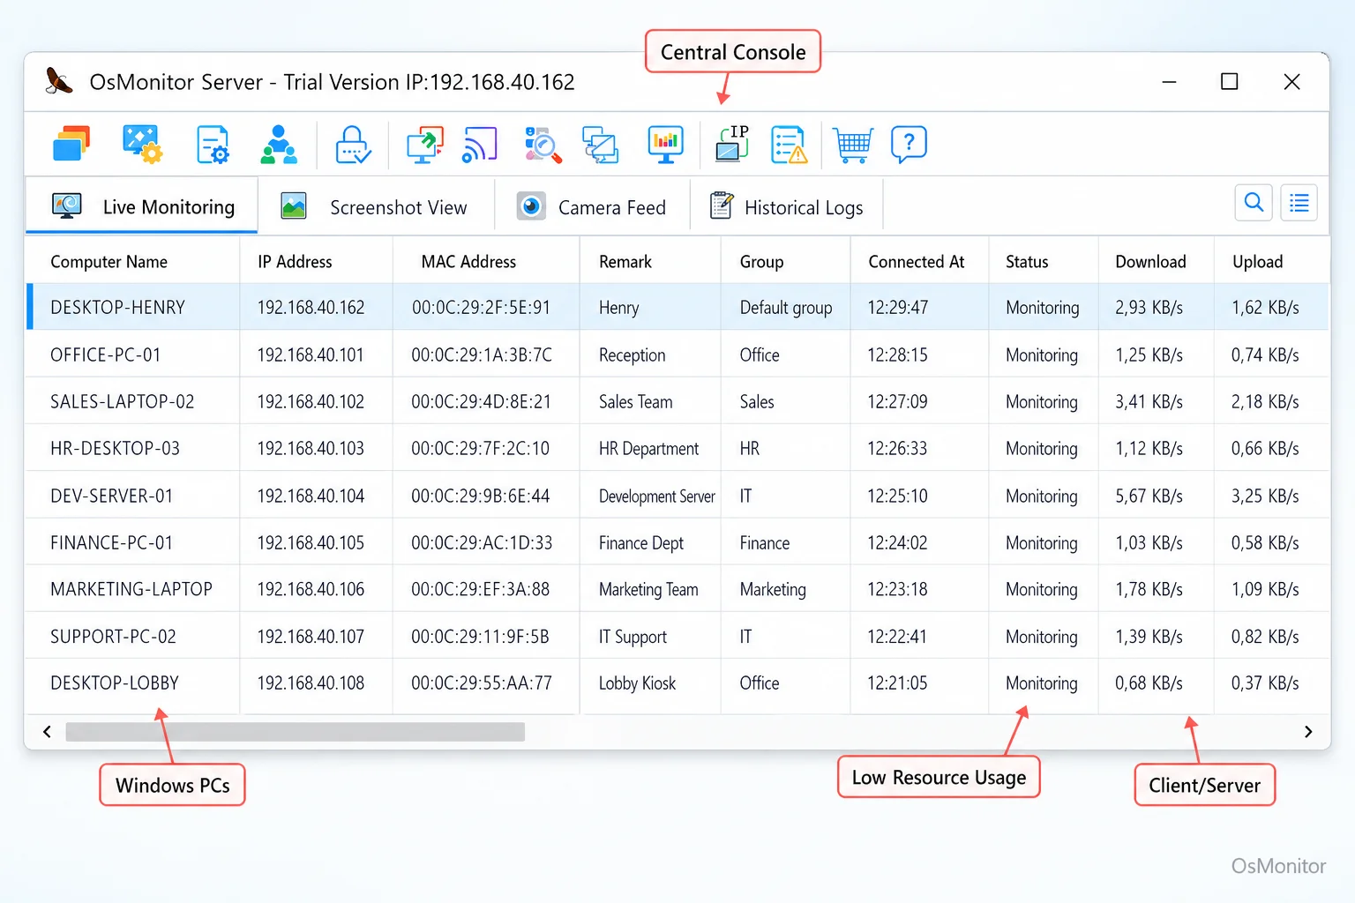The width and height of the screenshot is (1355, 903).
Task: Open the bar chart statistics monitor icon
Action: pos(666,145)
